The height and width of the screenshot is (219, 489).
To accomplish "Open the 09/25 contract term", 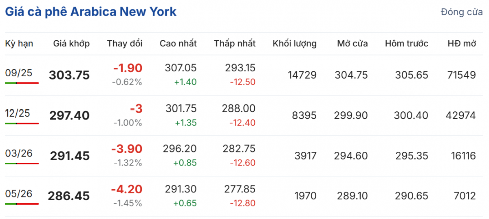I will pyautogui.click(x=18, y=73).
